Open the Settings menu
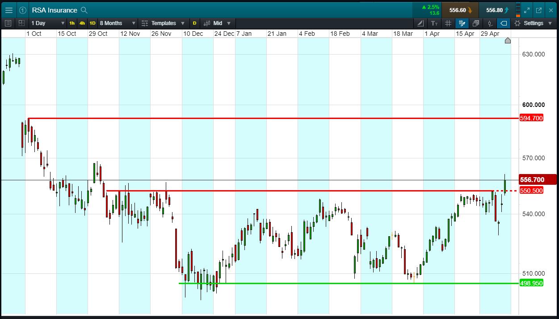Screen dimensions: 559x319 click(x=533, y=23)
